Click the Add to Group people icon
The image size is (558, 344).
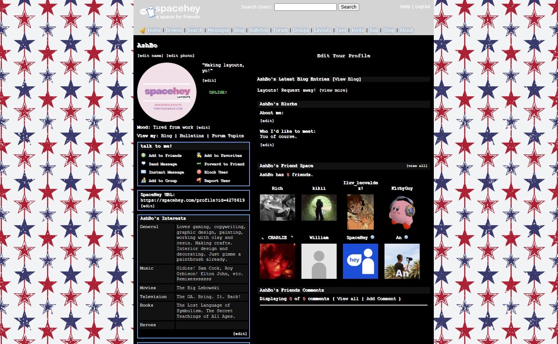pos(143,180)
